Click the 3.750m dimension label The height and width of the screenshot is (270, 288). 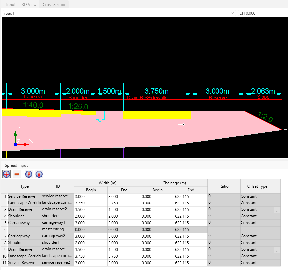(x=157, y=91)
